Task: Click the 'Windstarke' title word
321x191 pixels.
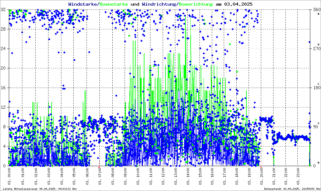Action: 82,4
